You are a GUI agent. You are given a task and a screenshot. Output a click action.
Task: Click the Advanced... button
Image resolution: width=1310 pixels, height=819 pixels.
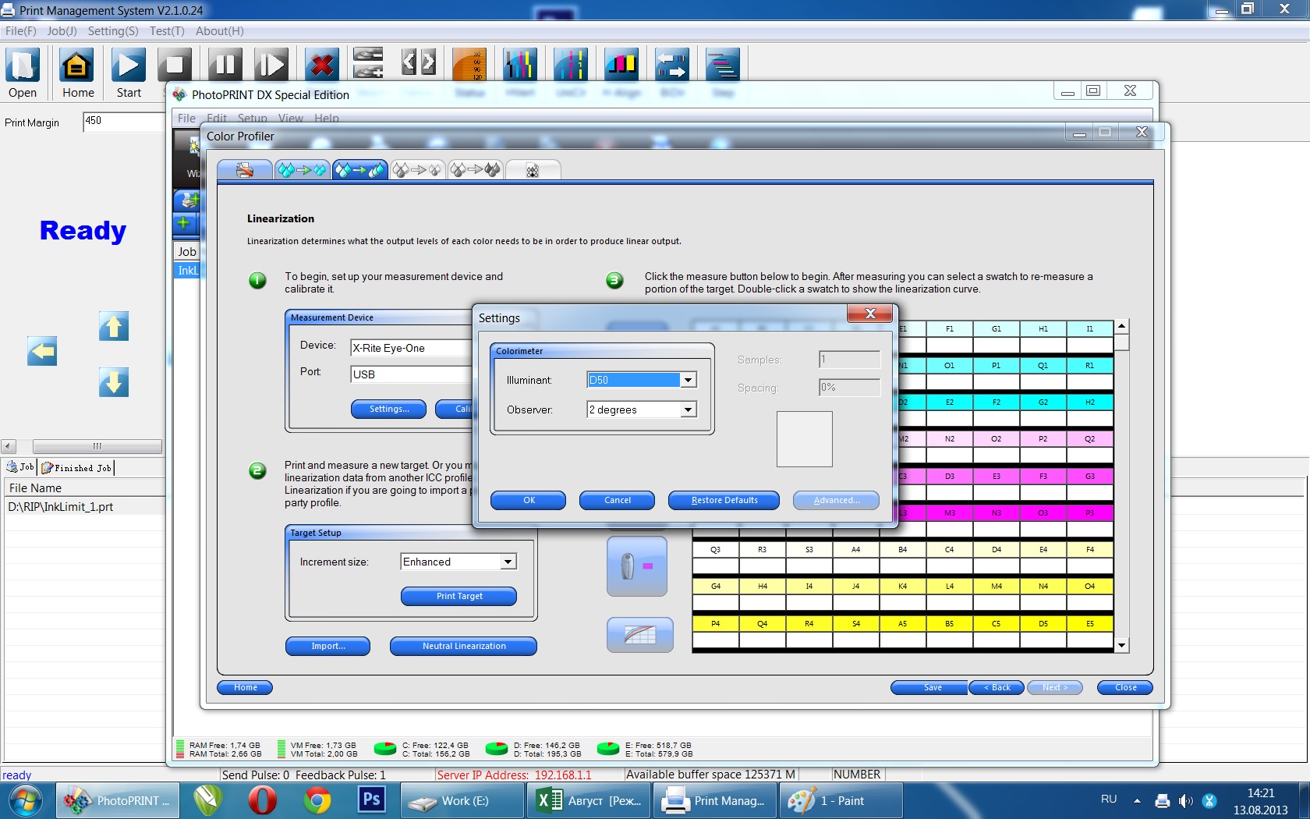tap(836, 500)
